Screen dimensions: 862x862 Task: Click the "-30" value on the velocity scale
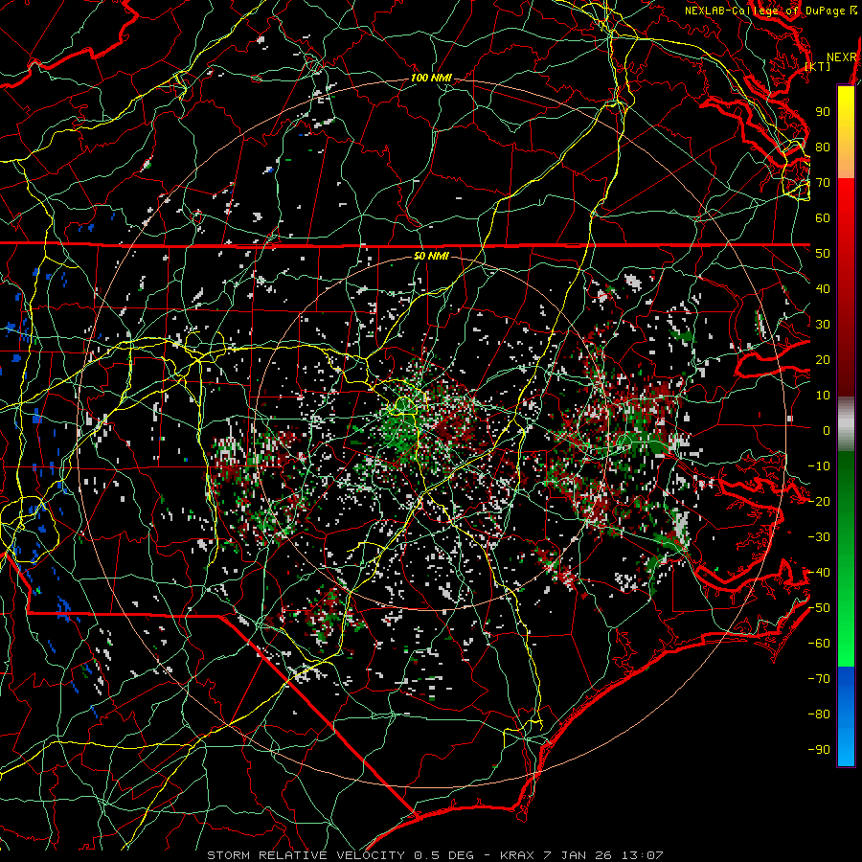pos(819,537)
